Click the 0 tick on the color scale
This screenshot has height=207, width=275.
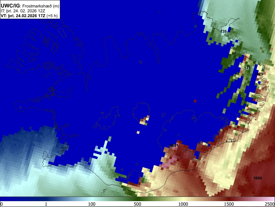[2, 204]
